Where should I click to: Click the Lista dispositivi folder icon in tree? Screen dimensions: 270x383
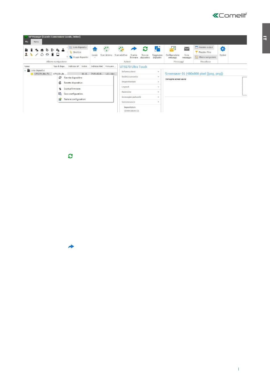tap(29, 70)
